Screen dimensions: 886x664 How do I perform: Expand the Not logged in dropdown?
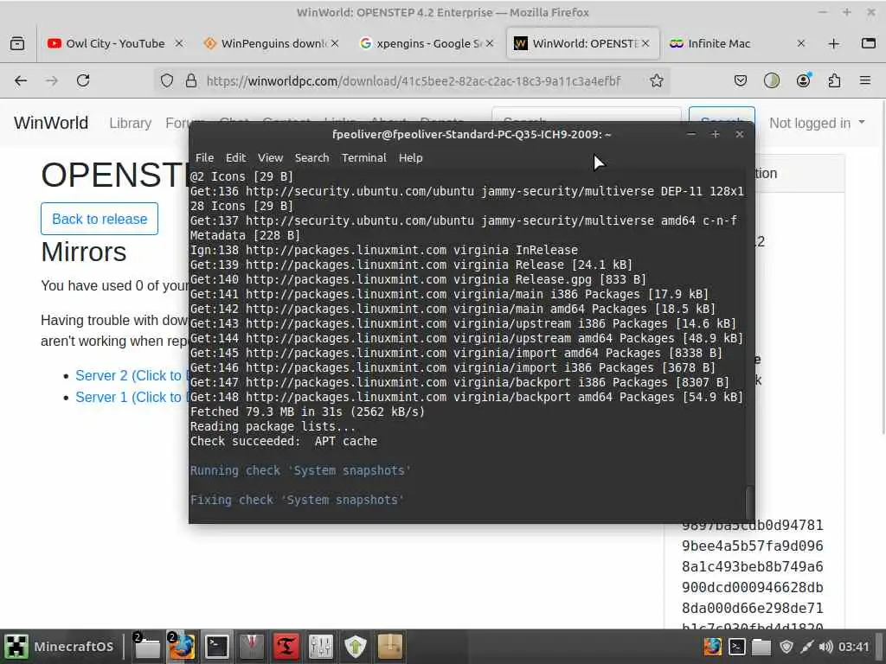[x=817, y=123]
